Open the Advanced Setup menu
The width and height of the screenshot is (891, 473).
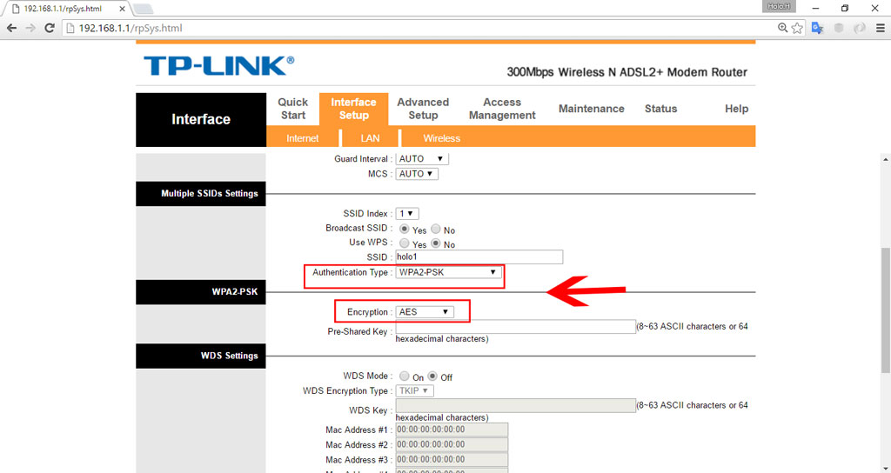tap(423, 109)
